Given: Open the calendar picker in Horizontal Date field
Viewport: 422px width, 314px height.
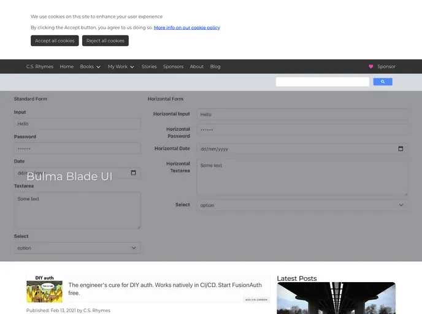Looking at the screenshot, I should (x=401, y=148).
